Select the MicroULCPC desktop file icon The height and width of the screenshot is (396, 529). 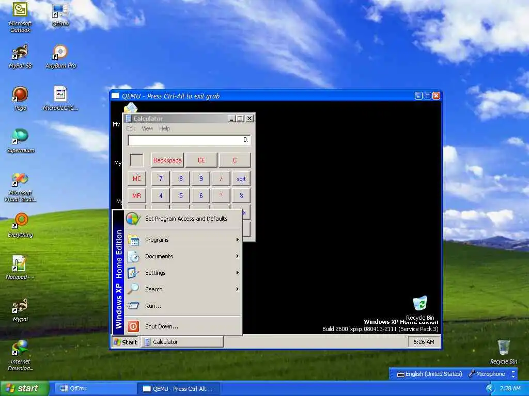(60, 98)
